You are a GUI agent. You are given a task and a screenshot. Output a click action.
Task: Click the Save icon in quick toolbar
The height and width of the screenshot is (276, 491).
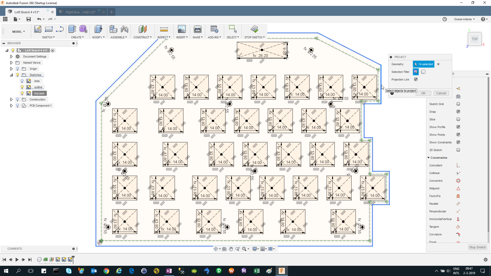(29, 19)
